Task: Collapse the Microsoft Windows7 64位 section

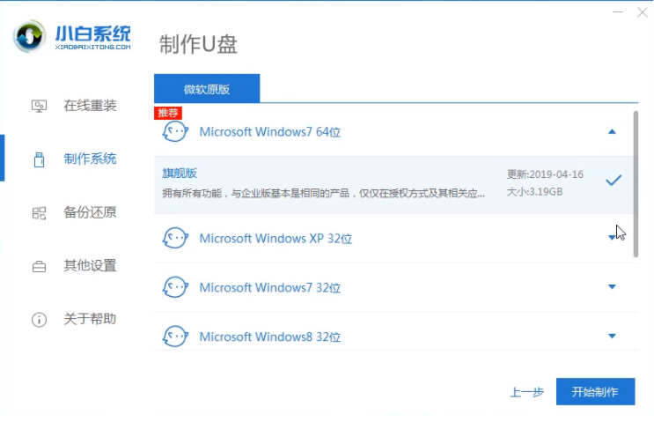Action: tap(613, 131)
